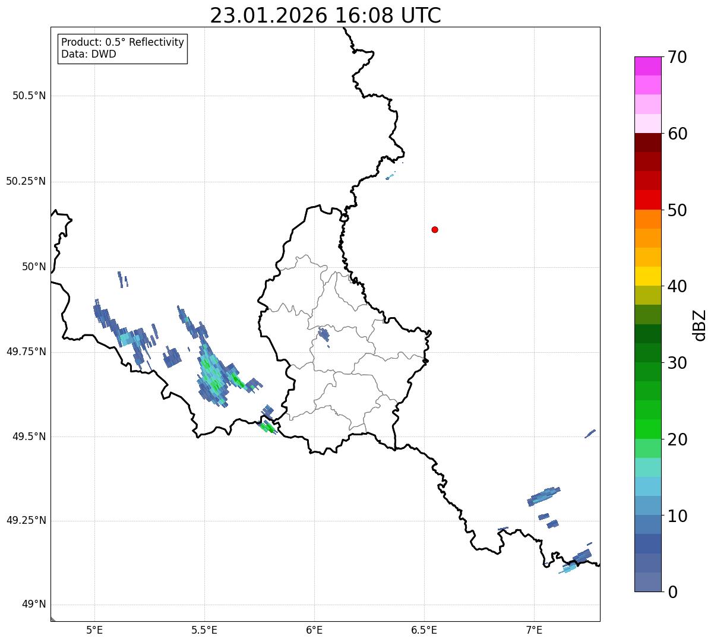714x642 pixels.
Task: Click the plot title date and time
Action: point(326,15)
